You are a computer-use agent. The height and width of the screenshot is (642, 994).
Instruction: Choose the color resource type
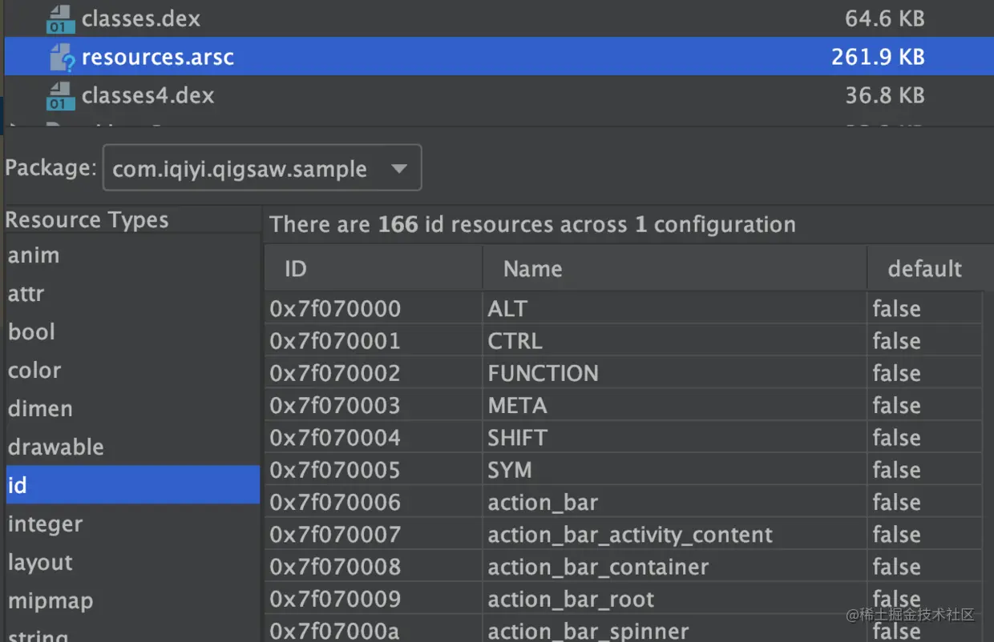click(34, 371)
